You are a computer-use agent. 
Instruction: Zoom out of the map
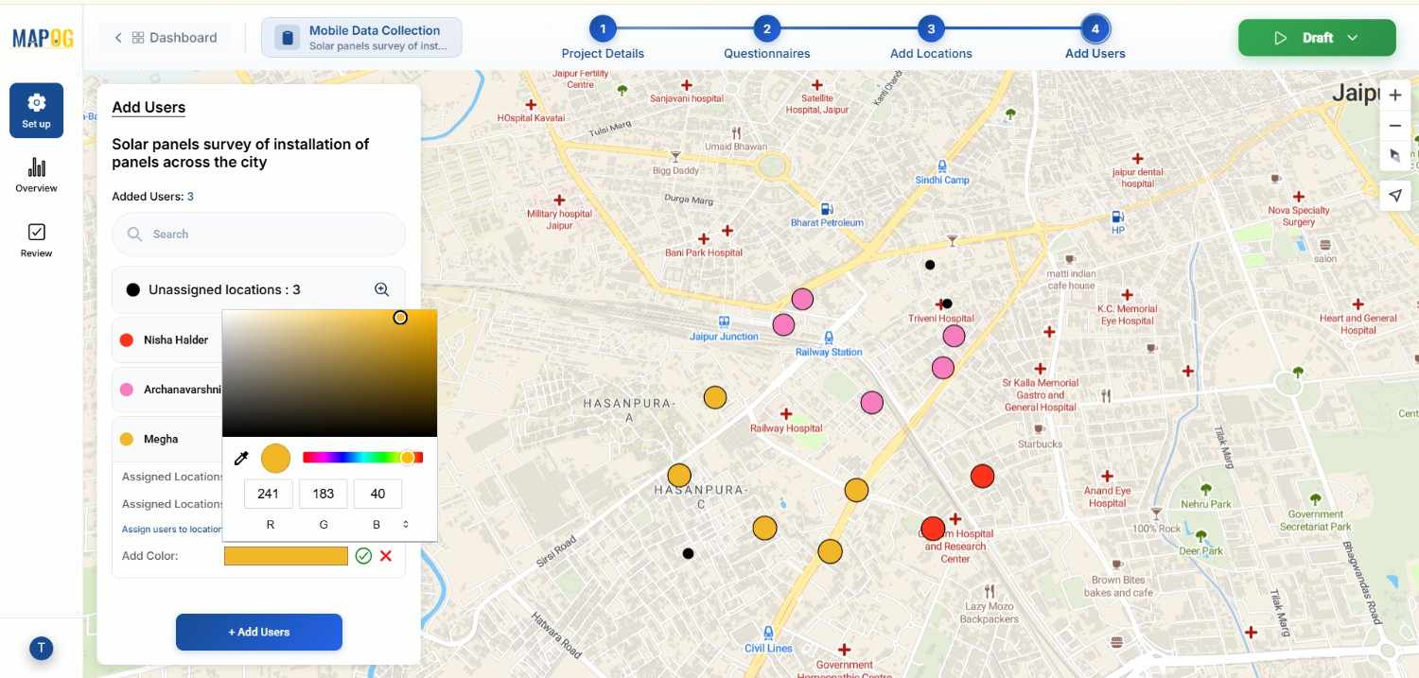coord(1394,126)
